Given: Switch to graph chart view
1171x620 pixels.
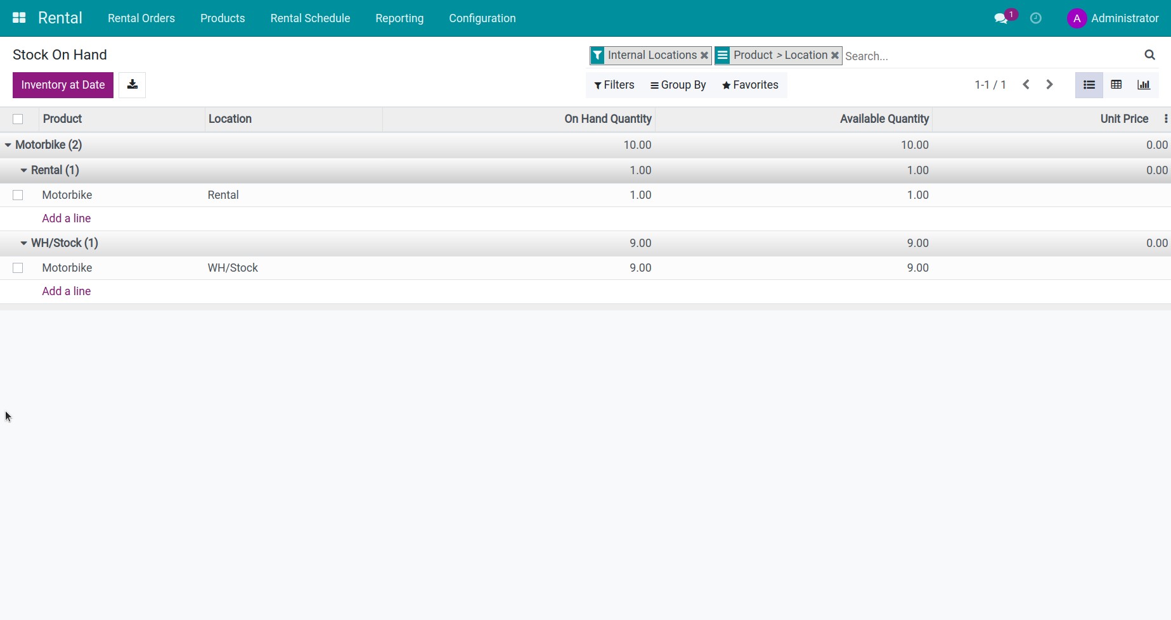Looking at the screenshot, I should (1143, 85).
